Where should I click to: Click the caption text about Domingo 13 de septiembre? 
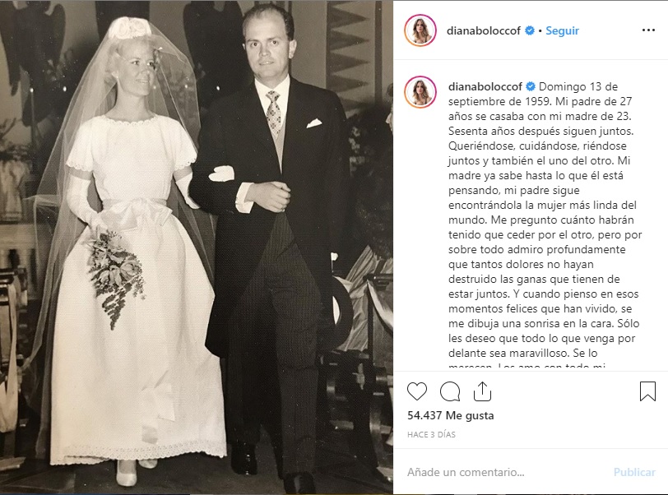545,220
